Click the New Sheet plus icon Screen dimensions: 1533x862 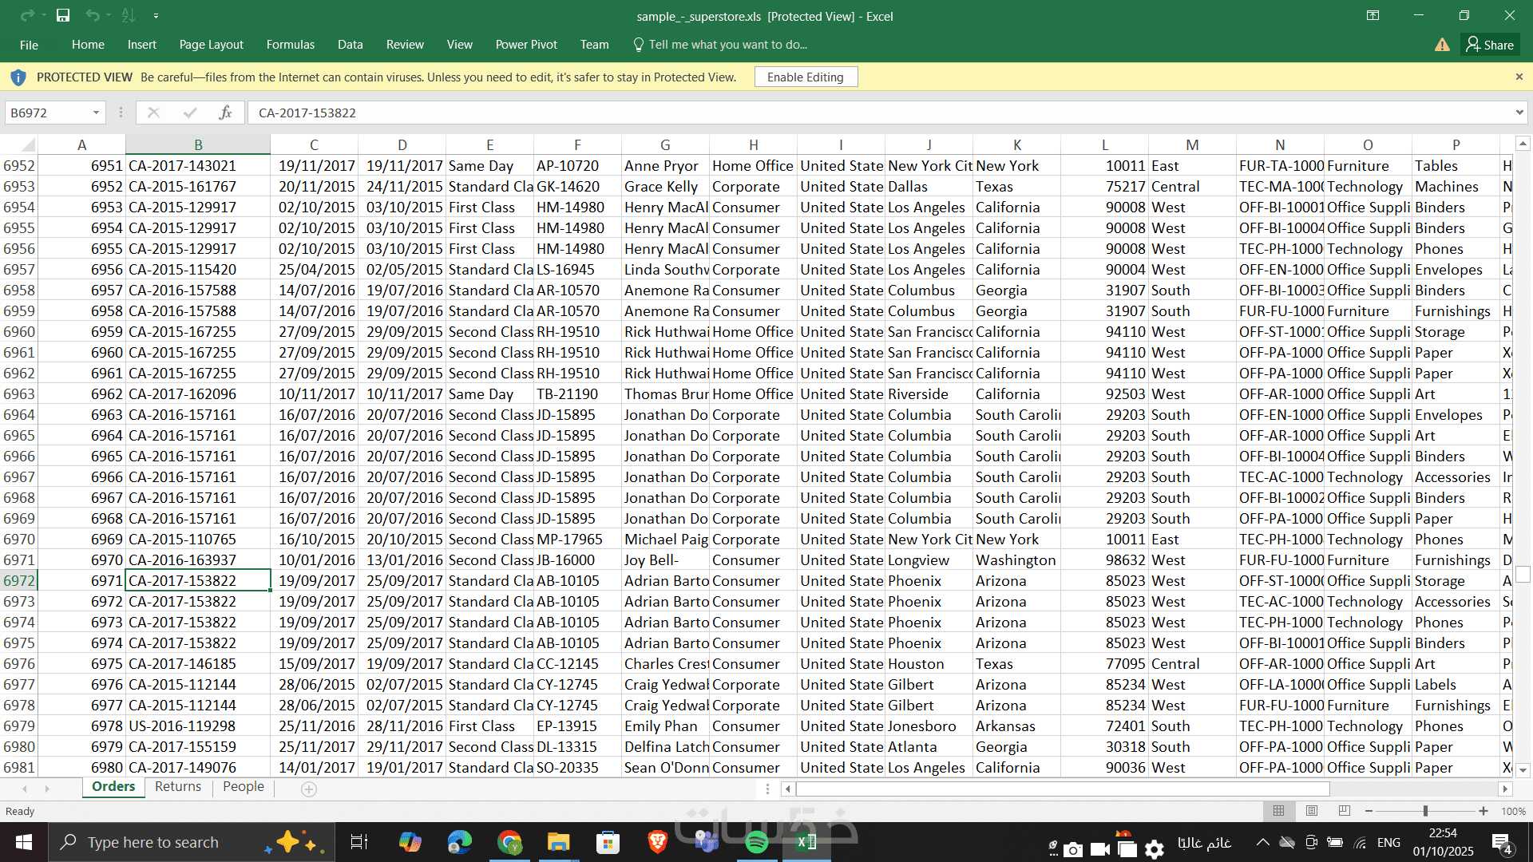(x=309, y=789)
